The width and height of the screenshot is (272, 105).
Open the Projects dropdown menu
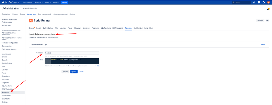[39, 2]
